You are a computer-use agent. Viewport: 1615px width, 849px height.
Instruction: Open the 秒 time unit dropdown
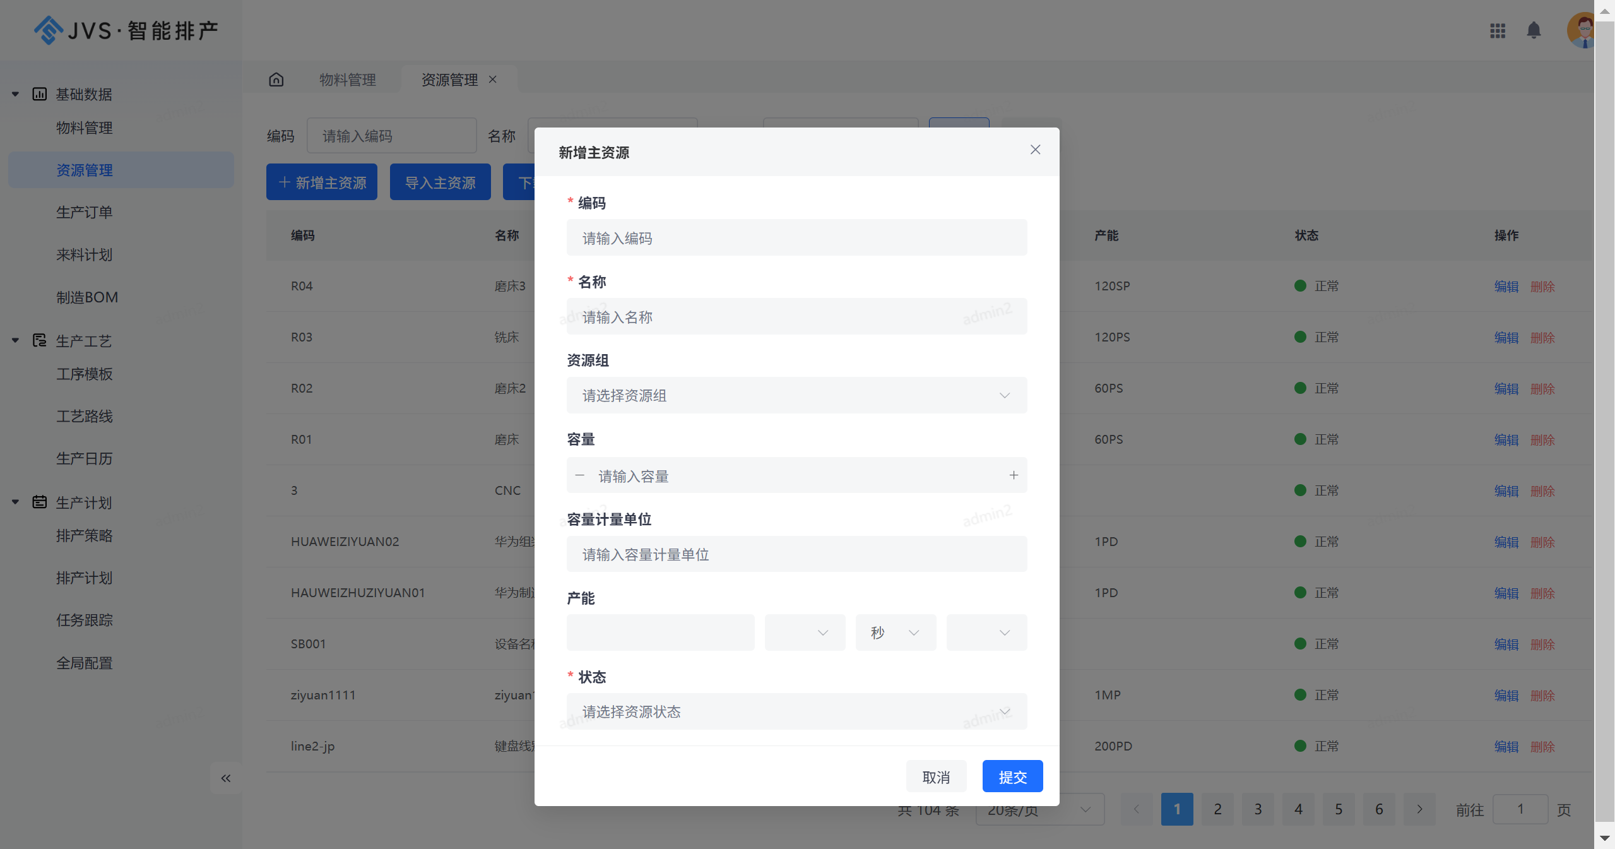click(895, 632)
